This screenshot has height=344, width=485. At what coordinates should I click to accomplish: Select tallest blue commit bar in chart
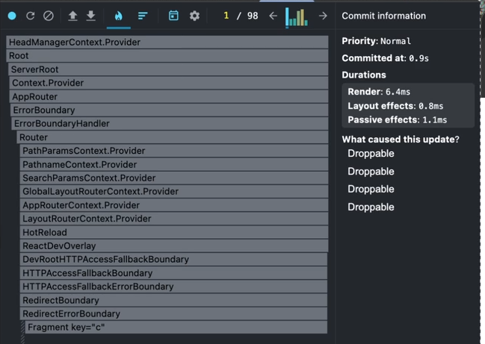click(287, 16)
